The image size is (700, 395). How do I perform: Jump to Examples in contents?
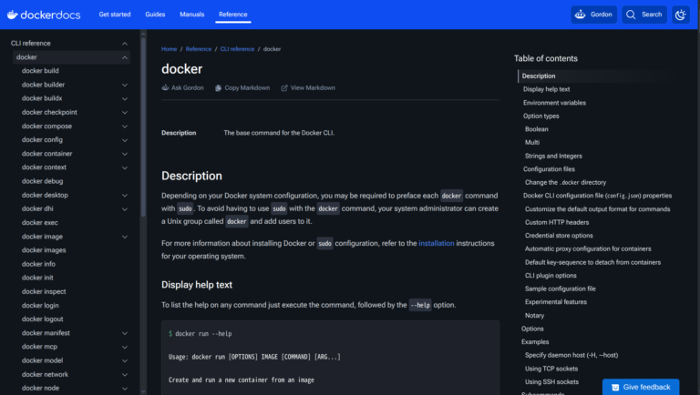click(x=535, y=342)
